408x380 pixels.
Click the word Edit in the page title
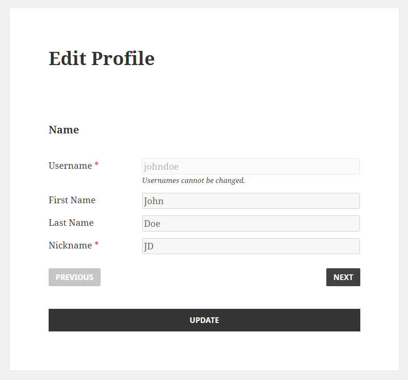coord(67,59)
